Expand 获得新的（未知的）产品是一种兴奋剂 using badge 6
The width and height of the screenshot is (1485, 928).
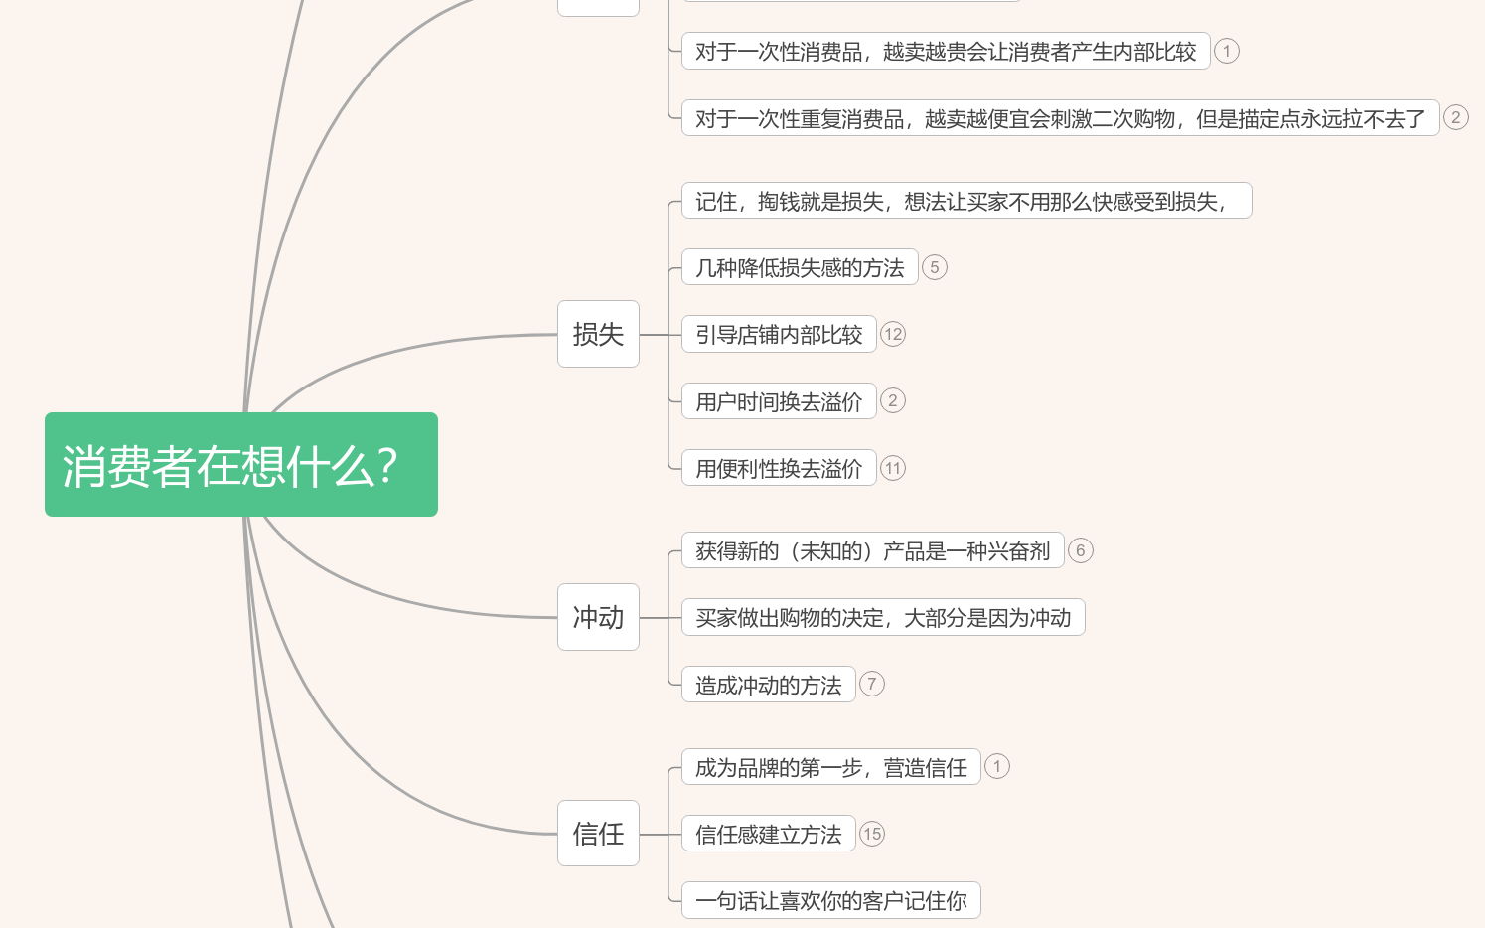tap(1081, 550)
